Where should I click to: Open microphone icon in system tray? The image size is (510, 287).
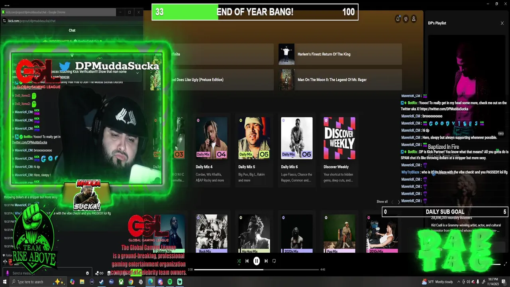[x=478, y=282]
